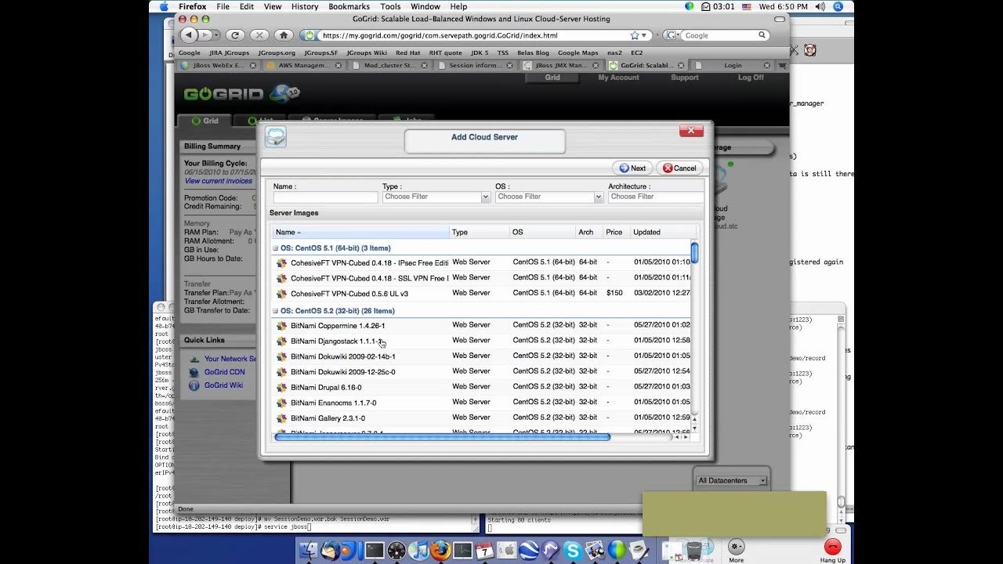Click the volume icon in menu bar
This screenshot has width=1003, height=564.
[x=820, y=6]
